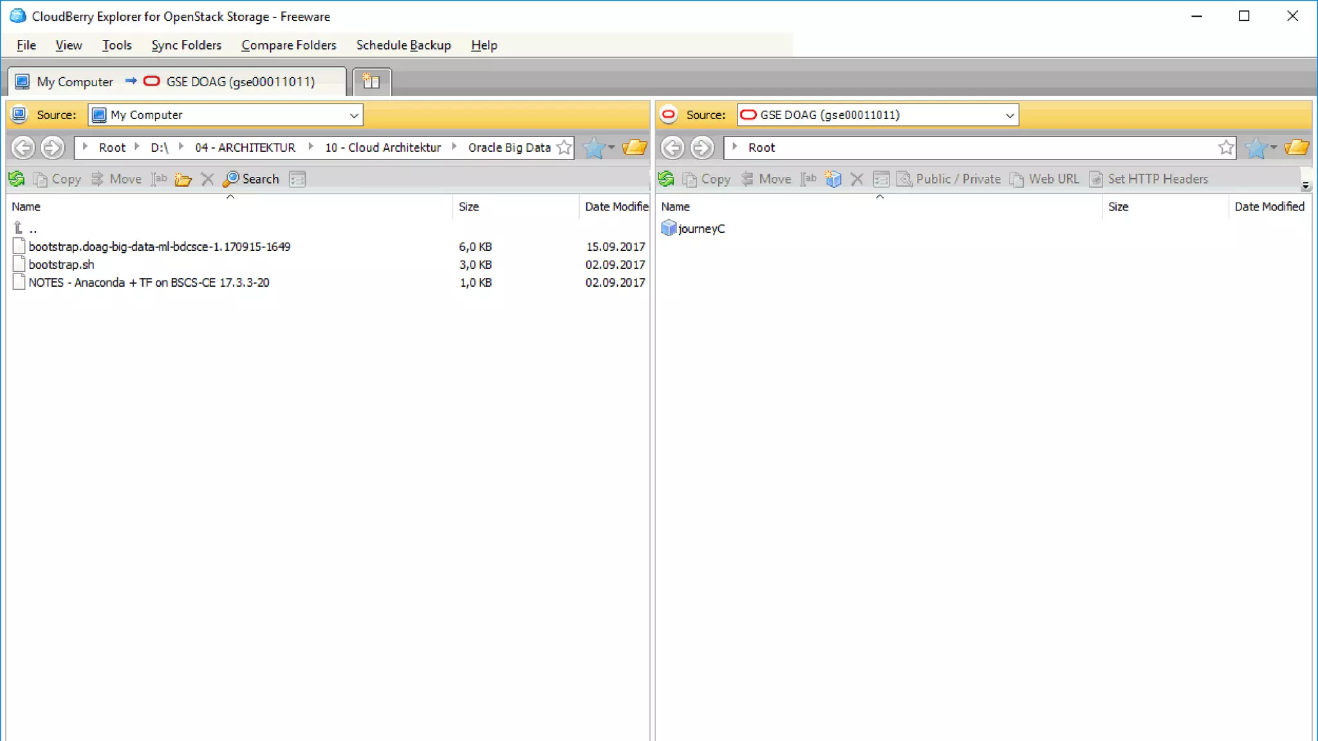Open the new tab button

point(371,82)
